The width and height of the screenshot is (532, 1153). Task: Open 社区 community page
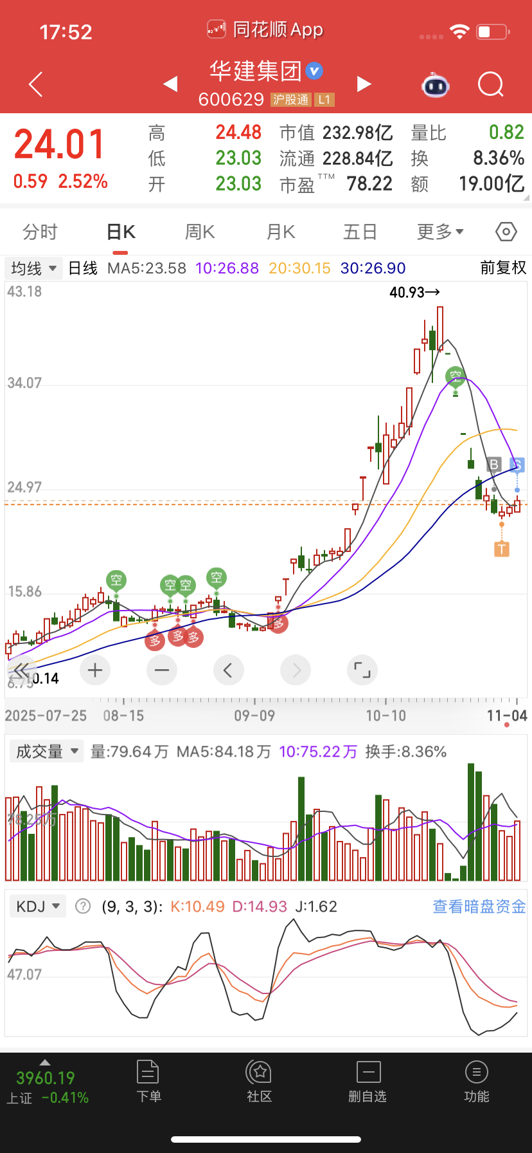coord(260,1082)
